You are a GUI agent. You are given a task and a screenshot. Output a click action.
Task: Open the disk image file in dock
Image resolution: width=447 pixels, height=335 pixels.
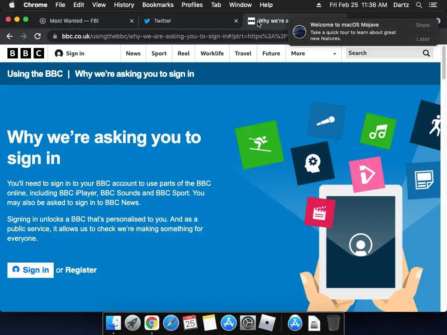click(314, 323)
